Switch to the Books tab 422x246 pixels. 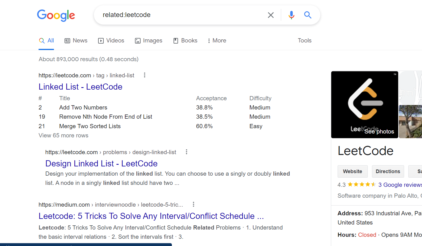point(186,40)
